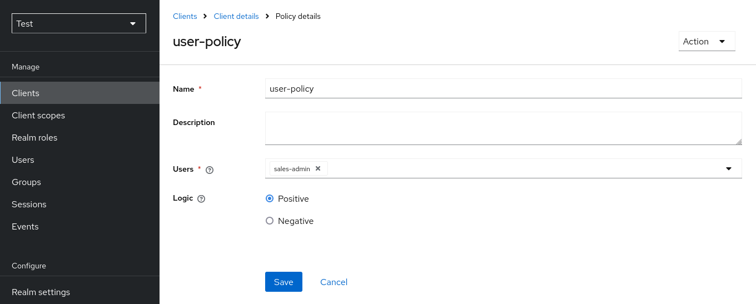Viewport: 756px width, 304px height.
Task: View Sessions from the sidebar
Action: point(29,204)
